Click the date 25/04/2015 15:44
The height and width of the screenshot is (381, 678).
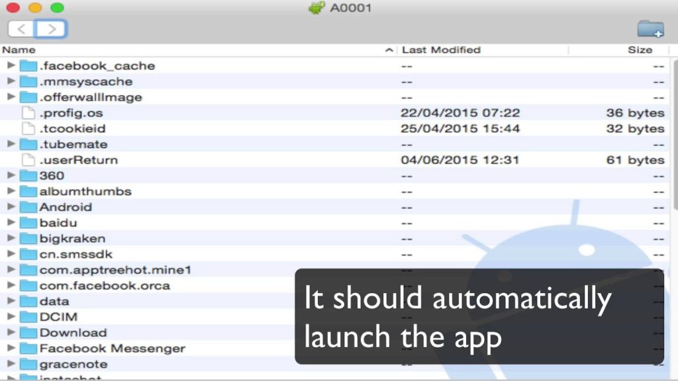coord(460,128)
